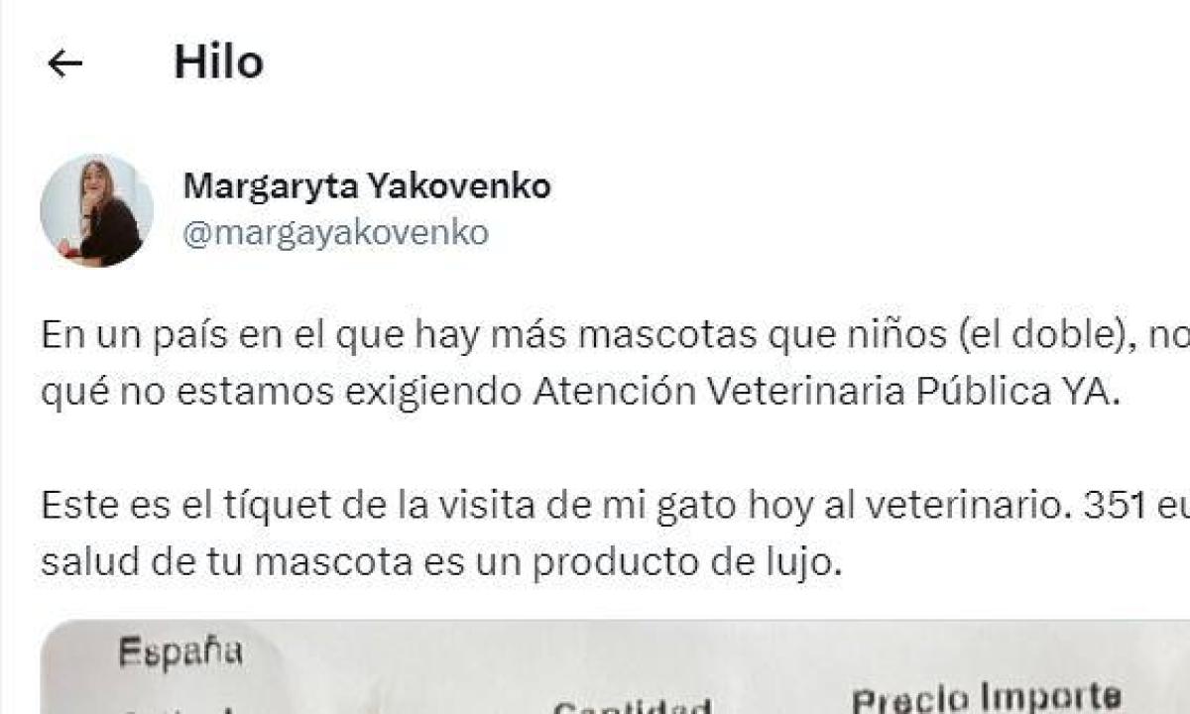Screen dimensions: 1190x714
Task: Open the attached vet receipt image
Action: click(x=615, y=666)
